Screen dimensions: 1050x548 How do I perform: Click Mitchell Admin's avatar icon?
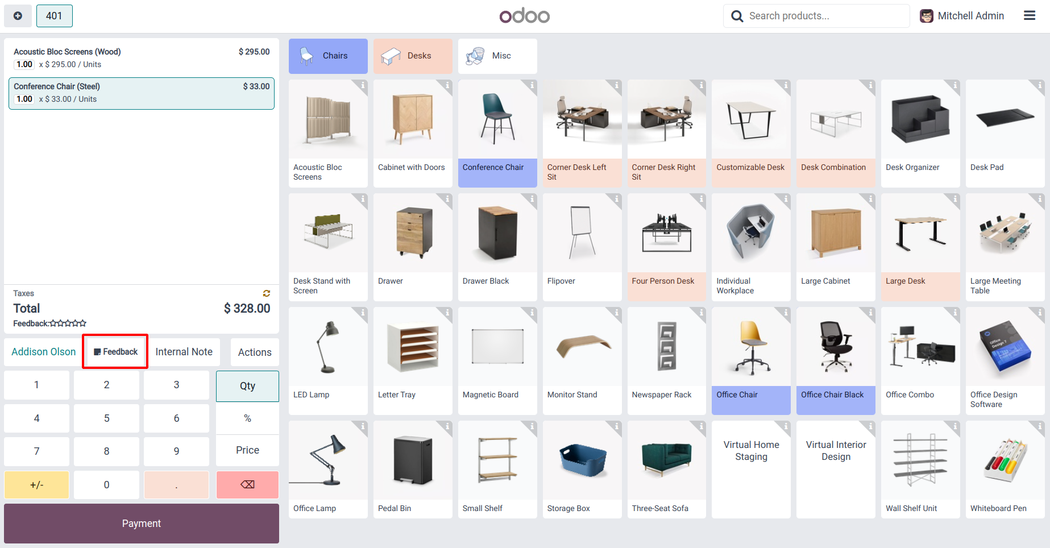click(927, 16)
